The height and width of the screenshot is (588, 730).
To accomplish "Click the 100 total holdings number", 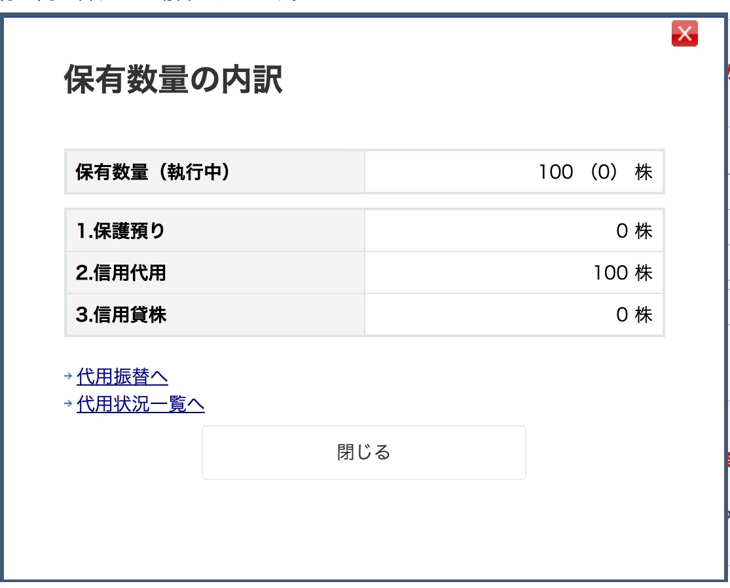I will pyautogui.click(x=556, y=172).
